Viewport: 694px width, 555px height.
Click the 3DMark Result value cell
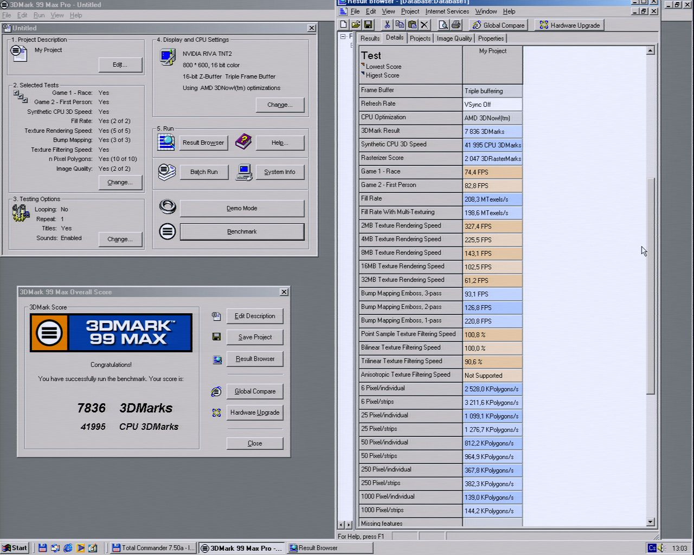point(493,131)
